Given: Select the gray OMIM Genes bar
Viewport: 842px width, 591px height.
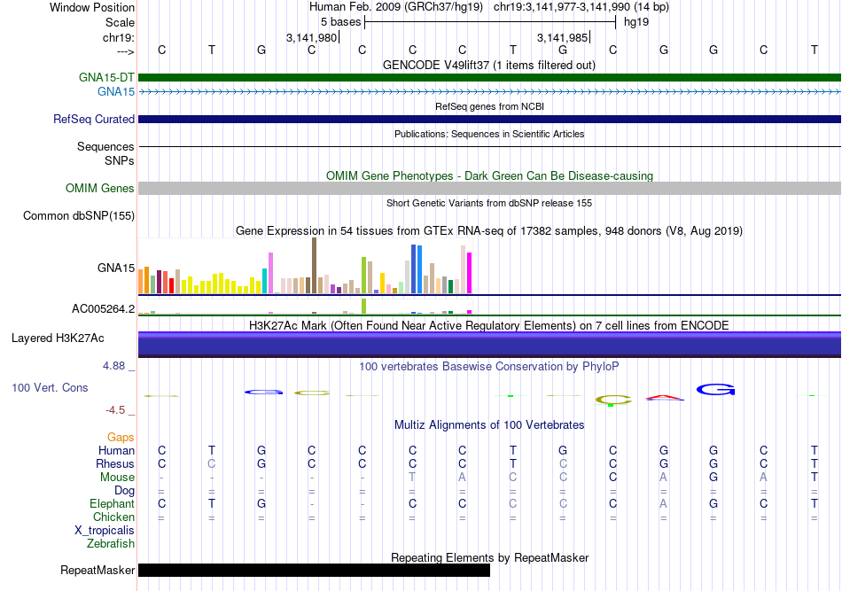Looking at the screenshot, I should 489,189.
